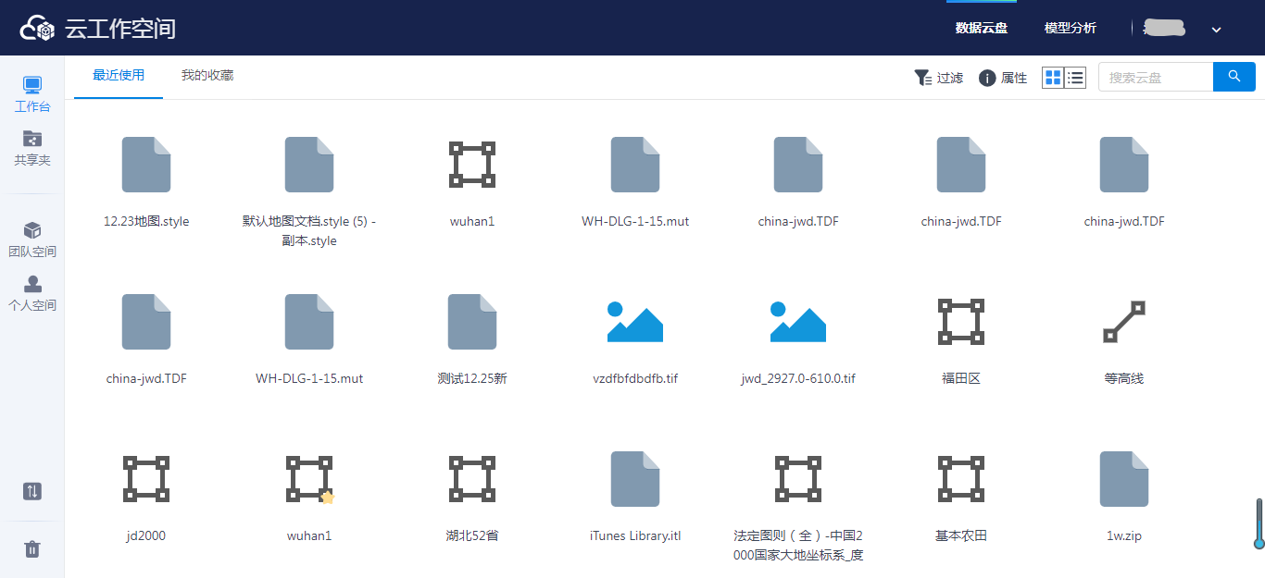Select starred wuhan1 dataset

pos(309,479)
